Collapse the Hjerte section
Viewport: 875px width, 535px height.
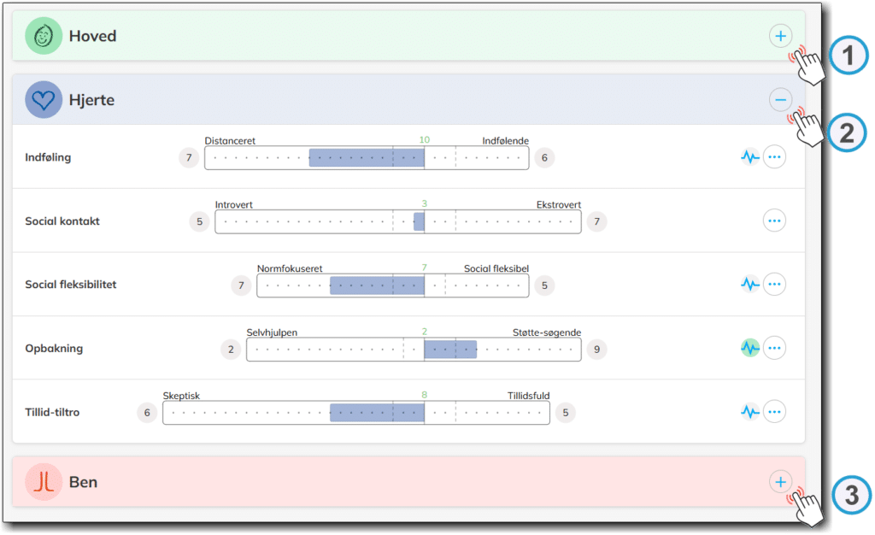click(x=779, y=100)
